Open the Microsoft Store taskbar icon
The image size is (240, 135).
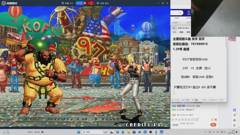click(x=134, y=132)
